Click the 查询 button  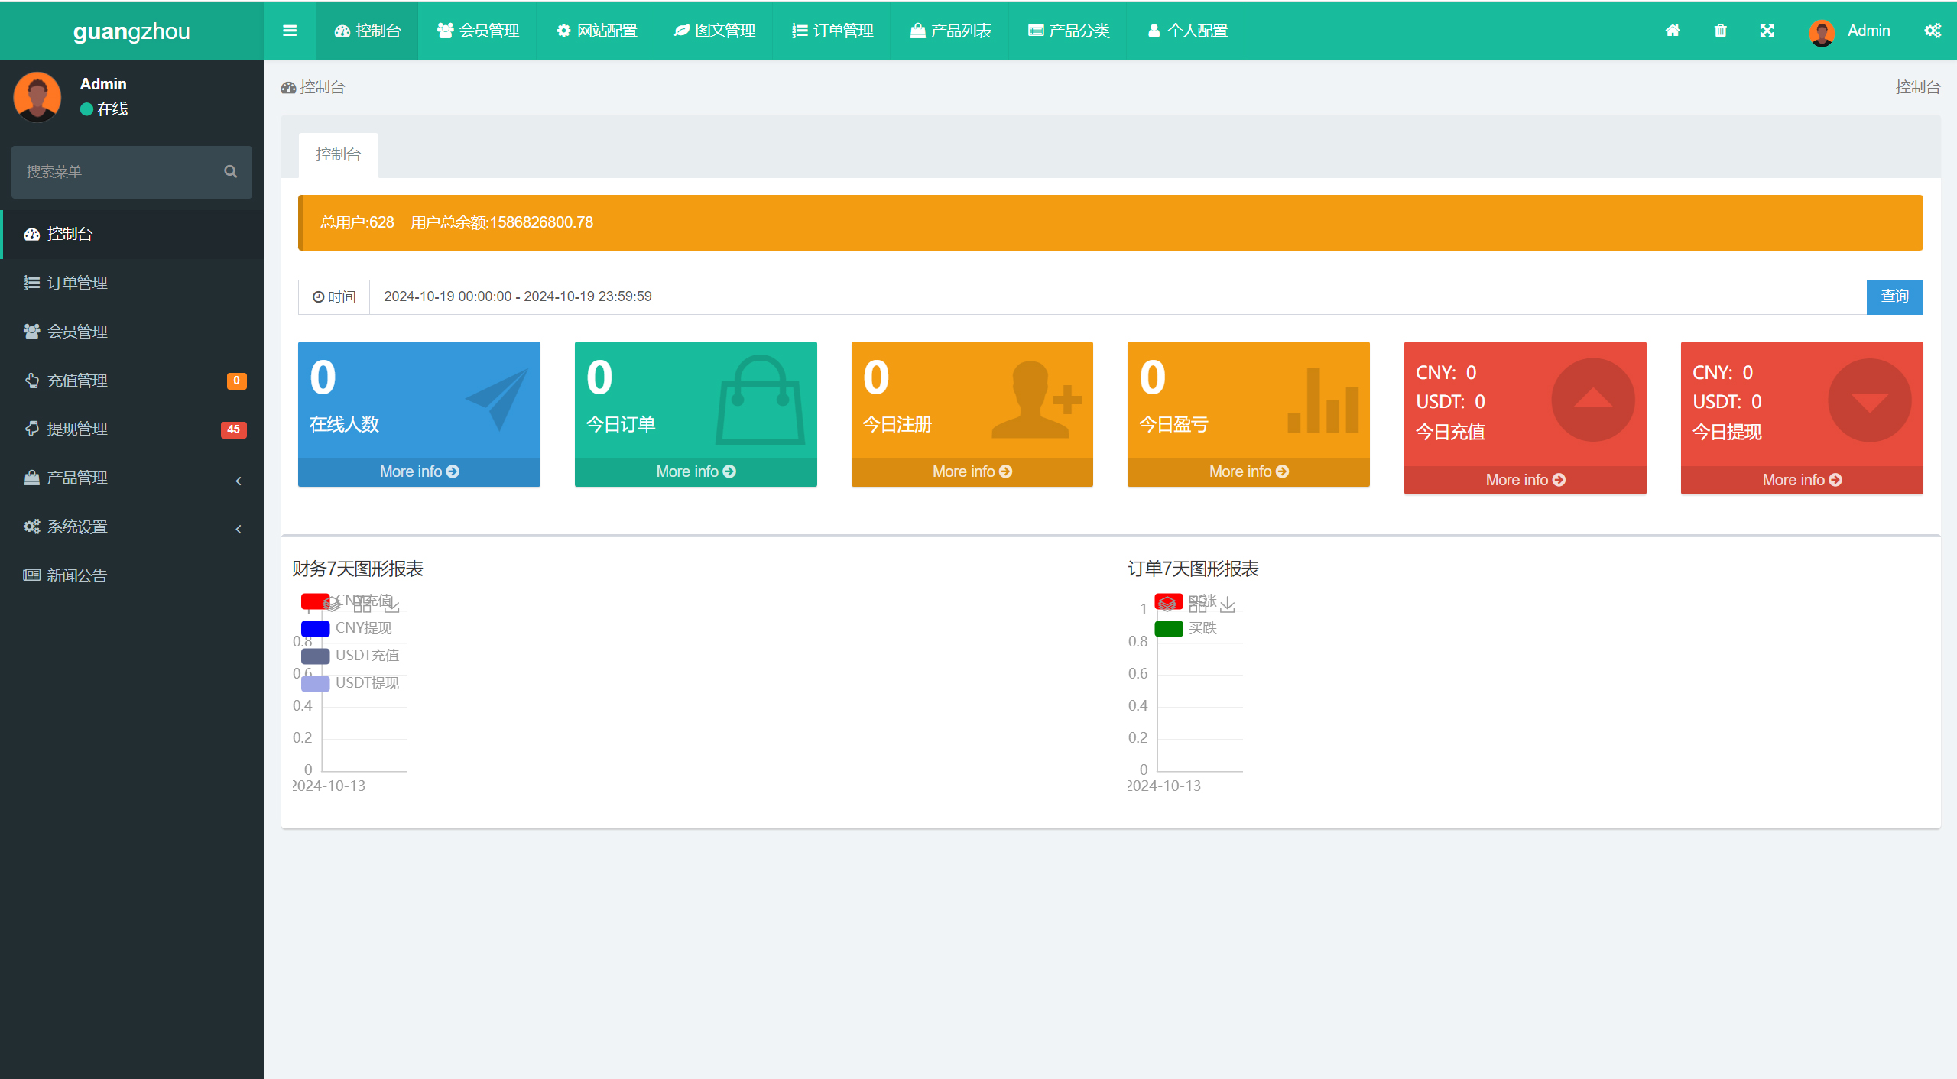tap(1894, 296)
